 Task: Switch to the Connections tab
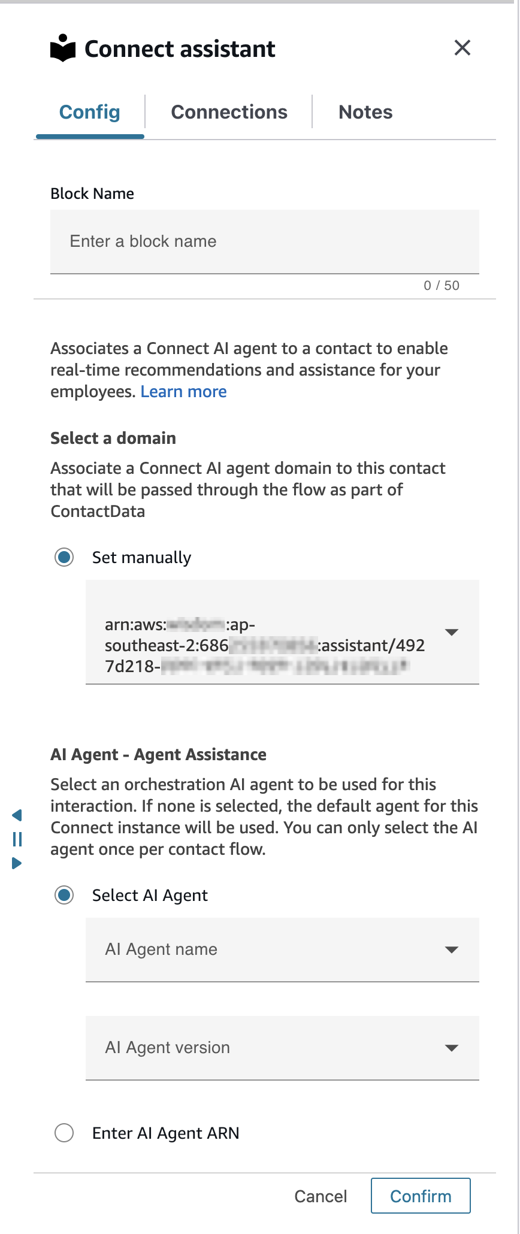coord(229,112)
